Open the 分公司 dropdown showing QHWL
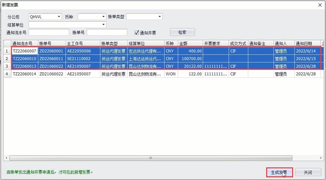The height and width of the screenshot is (180, 326). 45,17
